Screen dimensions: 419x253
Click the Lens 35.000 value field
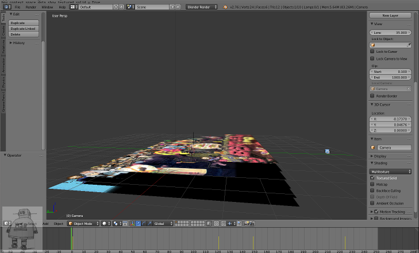pyautogui.click(x=390, y=33)
